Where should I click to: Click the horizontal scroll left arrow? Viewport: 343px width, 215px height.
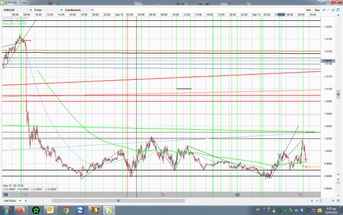click(x=26, y=201)
